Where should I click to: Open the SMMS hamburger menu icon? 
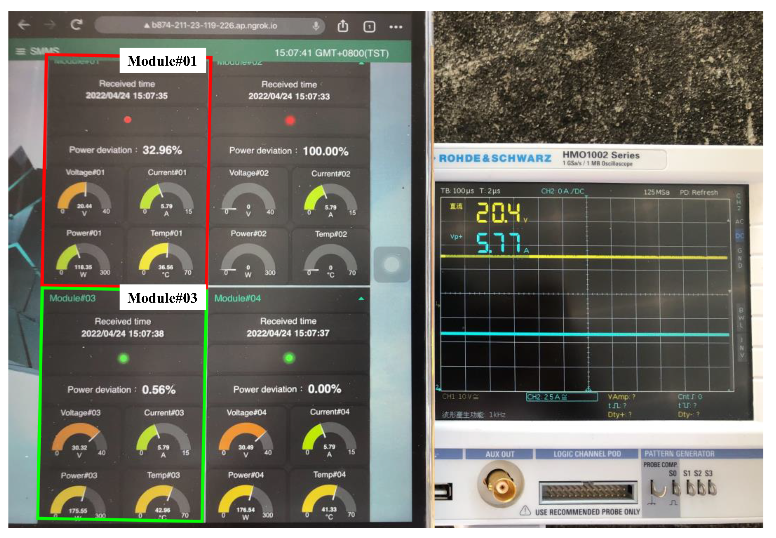pyautogui.click(x=20, y=51)
